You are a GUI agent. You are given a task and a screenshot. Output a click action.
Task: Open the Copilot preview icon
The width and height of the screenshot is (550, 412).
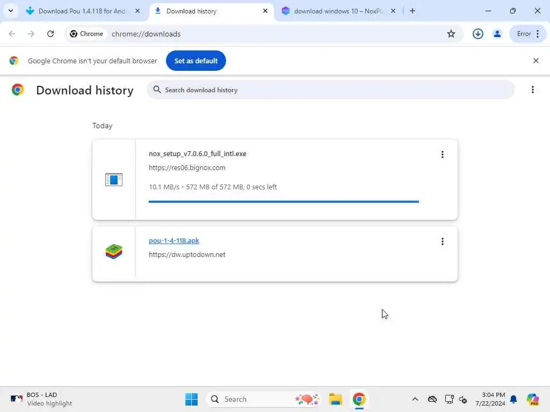pyautogui.click(x=533, y=399)
